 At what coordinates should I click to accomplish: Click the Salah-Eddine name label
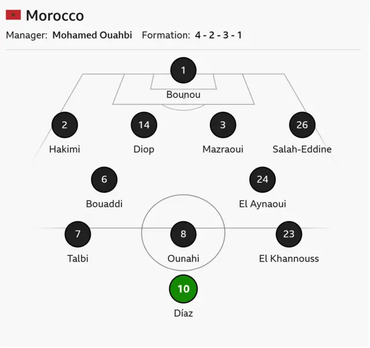302,149
